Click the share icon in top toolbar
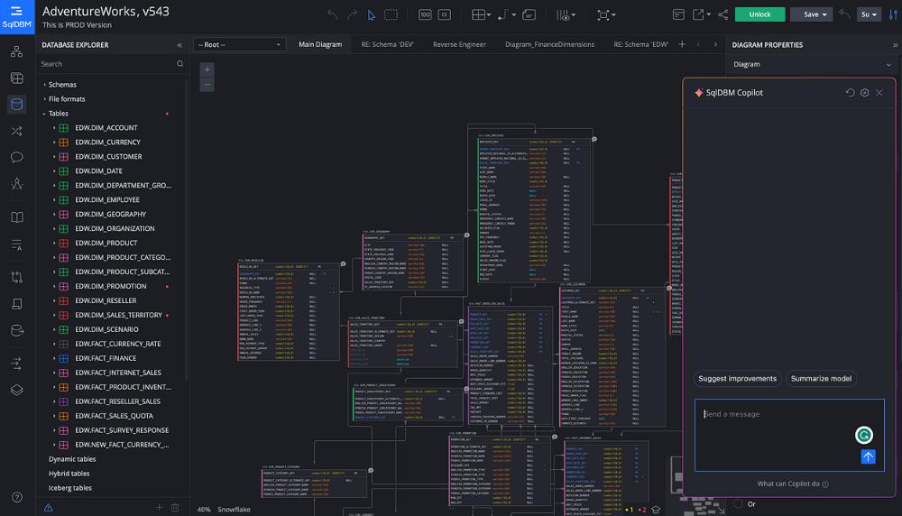Viewport: 902px width, 516px height. pos(723,14)
